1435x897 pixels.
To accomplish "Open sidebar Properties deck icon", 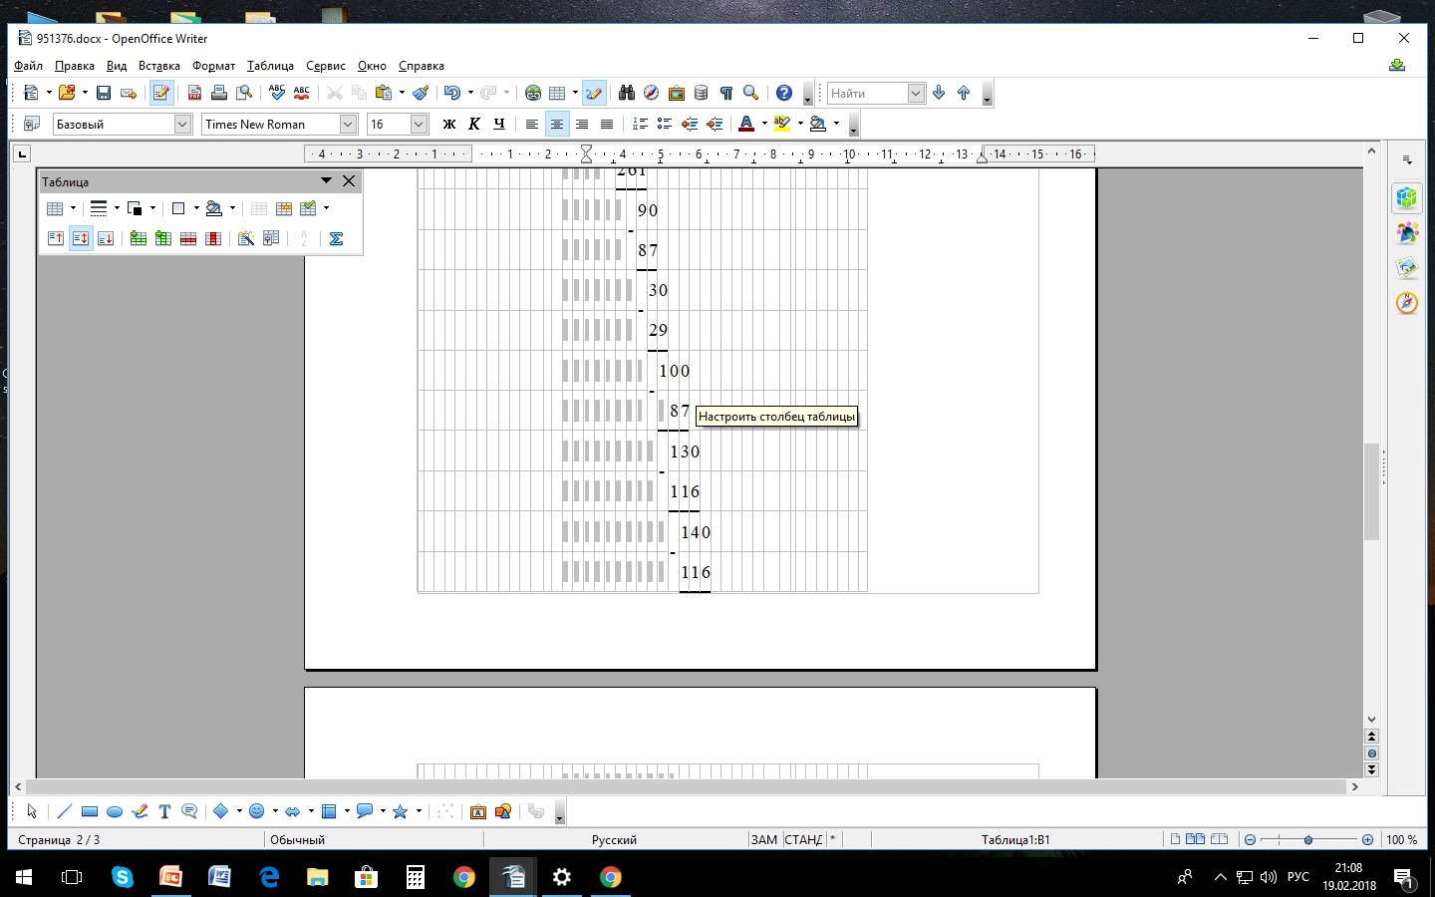I will (1407, 197).
